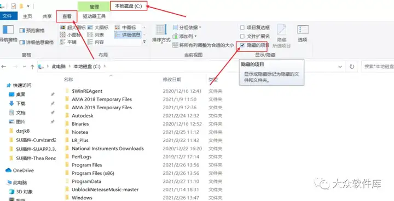Open the 查看 ribbon tab
Image resolution: width=394 pixels, height=201 pixels.
point(67,16)
